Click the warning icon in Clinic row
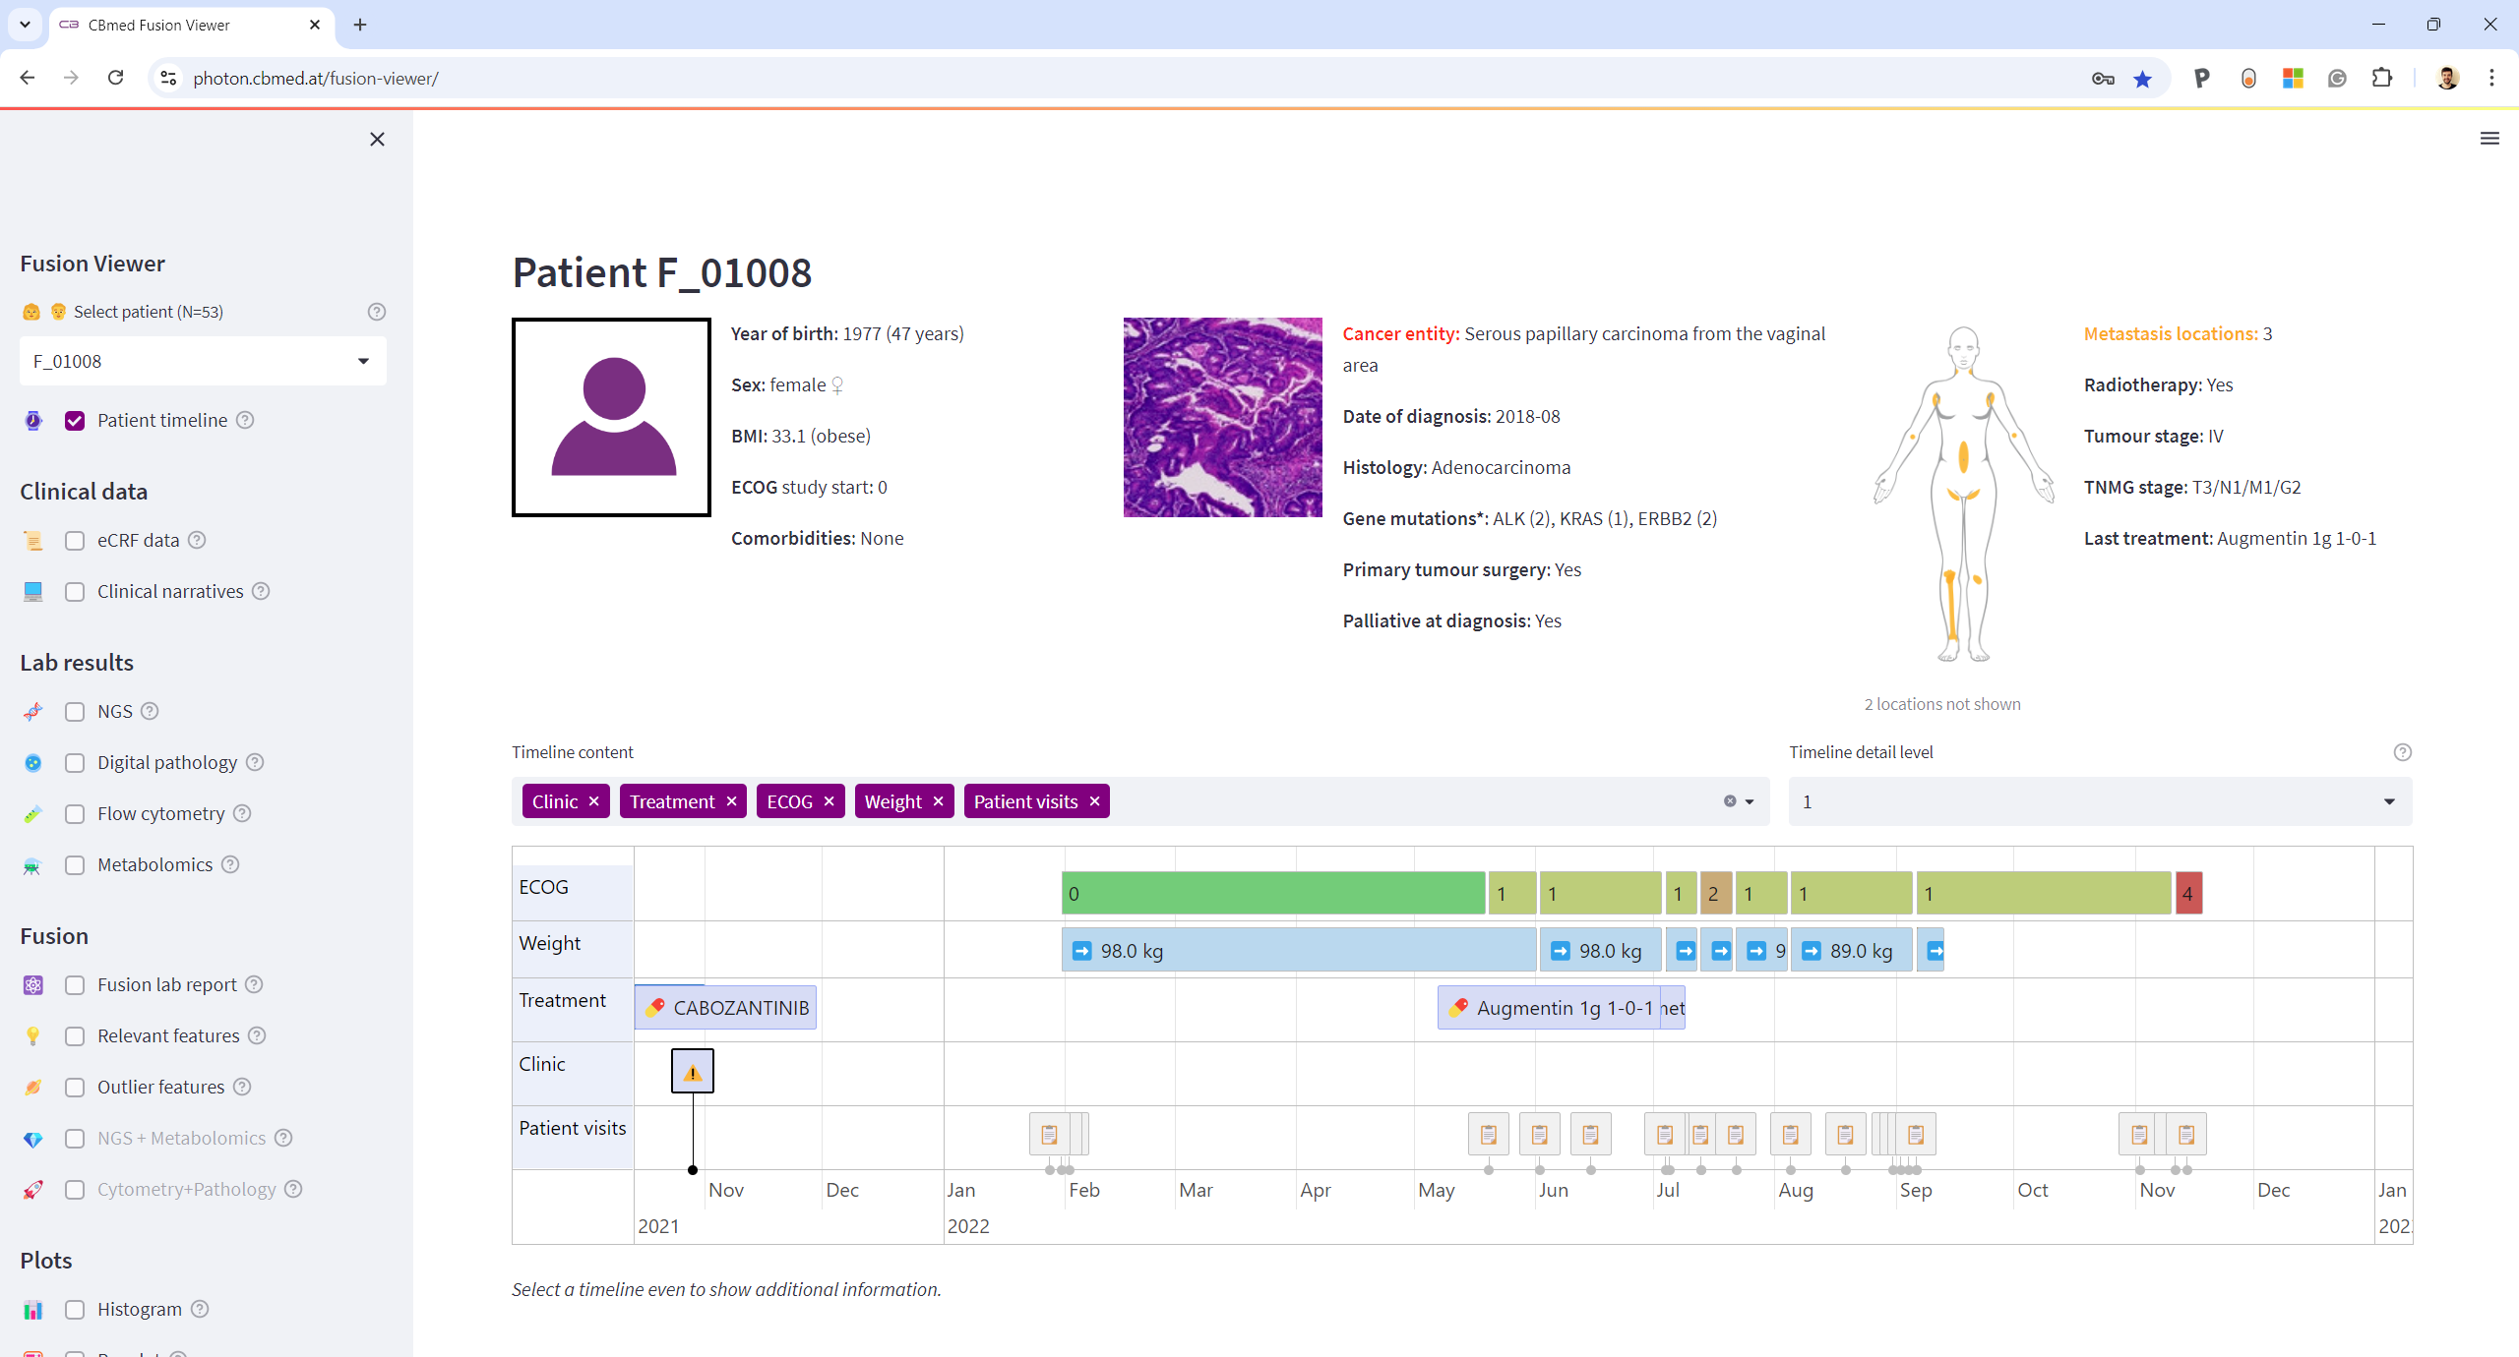Image resolution: width=2519 pixels, height=1357 pixels. click(x=693, y=1072)
